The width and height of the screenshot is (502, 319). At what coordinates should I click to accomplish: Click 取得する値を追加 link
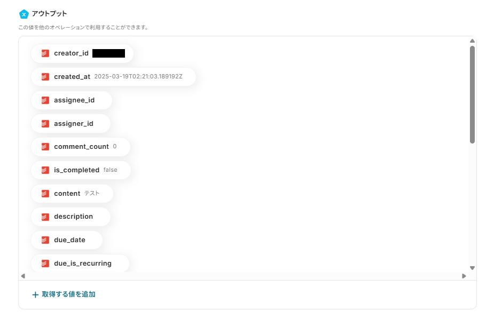click(68, 294)
